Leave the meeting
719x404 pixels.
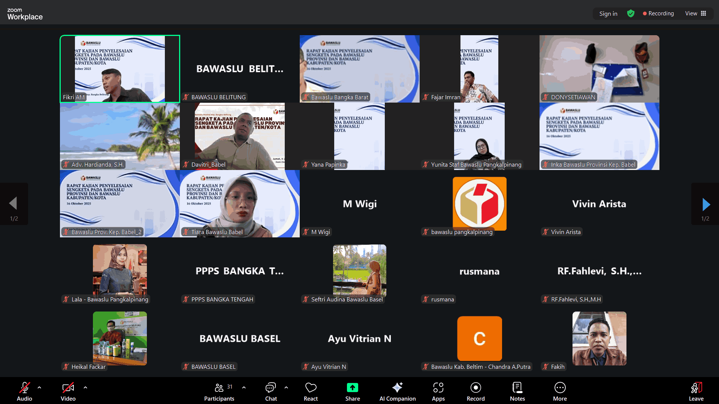click(x=696, y=391)
